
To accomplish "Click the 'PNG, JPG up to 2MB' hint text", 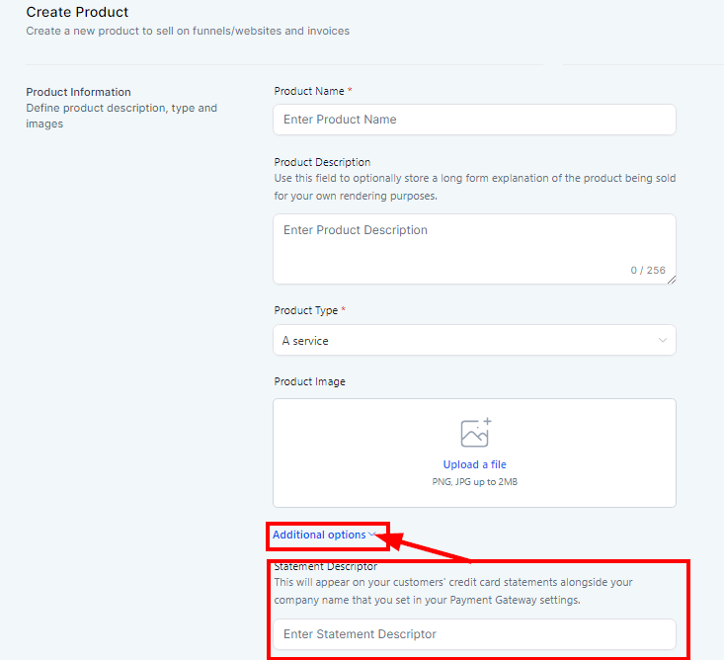I will click(474, 482).
